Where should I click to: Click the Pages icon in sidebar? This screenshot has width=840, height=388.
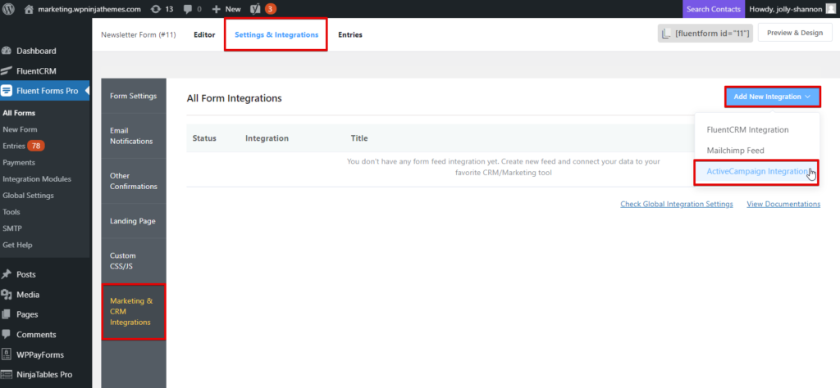tap(7, 314)
